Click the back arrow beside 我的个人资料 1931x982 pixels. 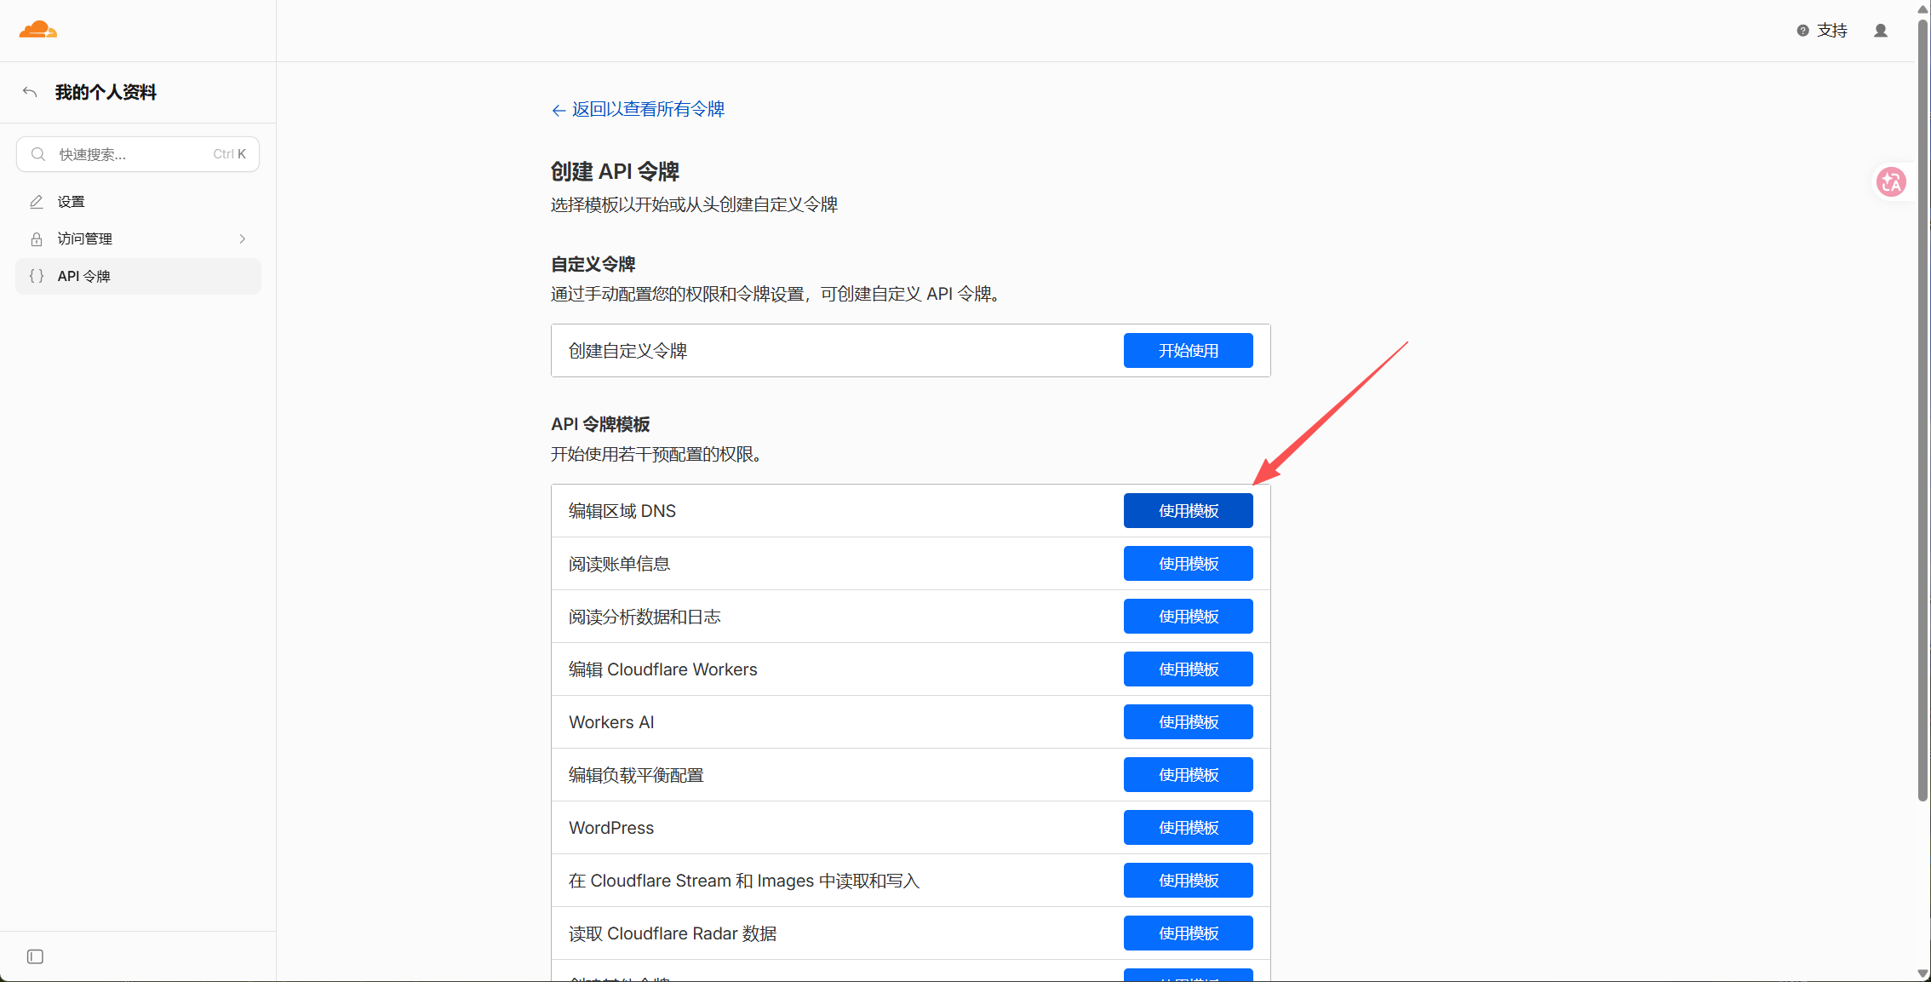(30, 92)
